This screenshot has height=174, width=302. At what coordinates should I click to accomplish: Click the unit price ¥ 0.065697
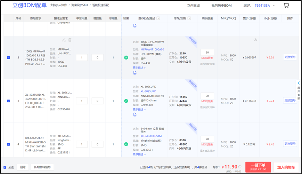(x=250, y=57)
